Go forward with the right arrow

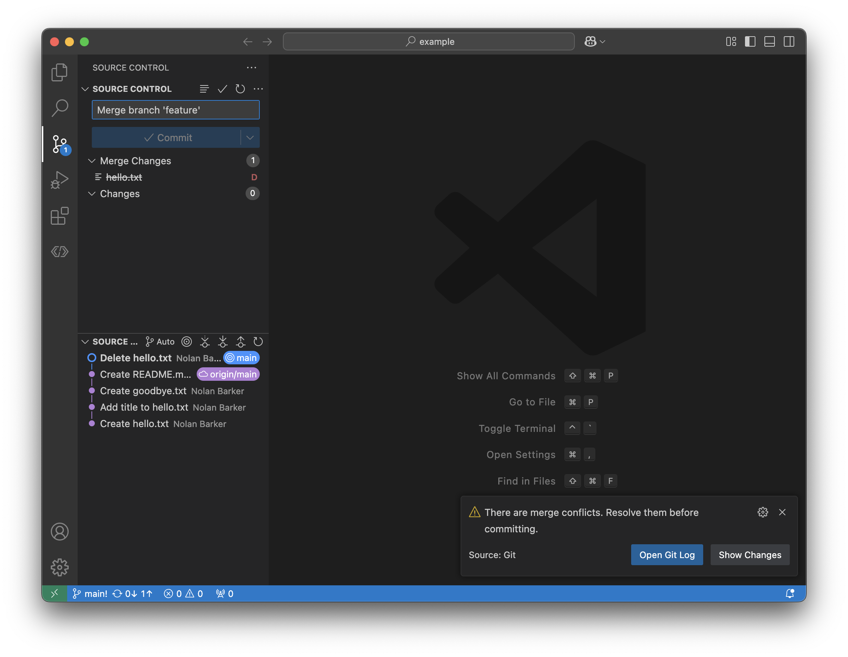(267, 41)
